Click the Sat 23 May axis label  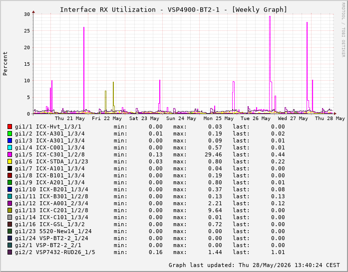(x=144, y=119)
